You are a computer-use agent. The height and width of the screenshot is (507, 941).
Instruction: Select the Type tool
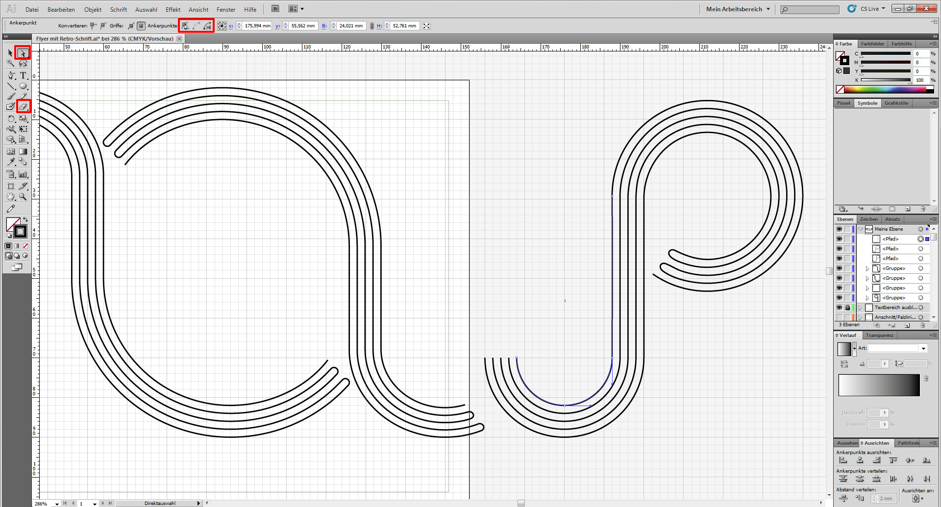pos(23,75)
